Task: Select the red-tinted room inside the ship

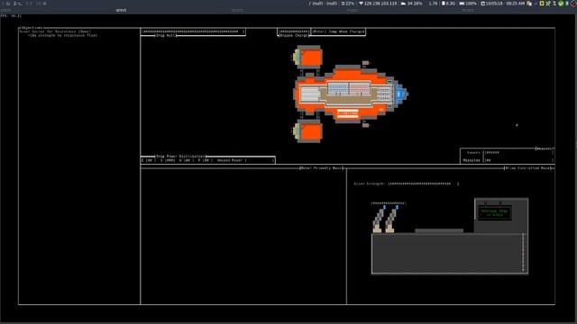Action: (x=359, y=88)
